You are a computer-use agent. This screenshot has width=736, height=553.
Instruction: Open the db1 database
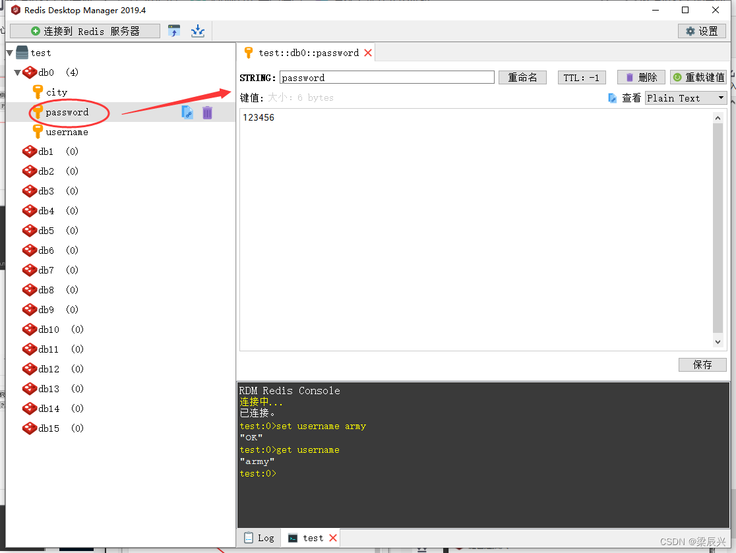[x=50, y=152]
